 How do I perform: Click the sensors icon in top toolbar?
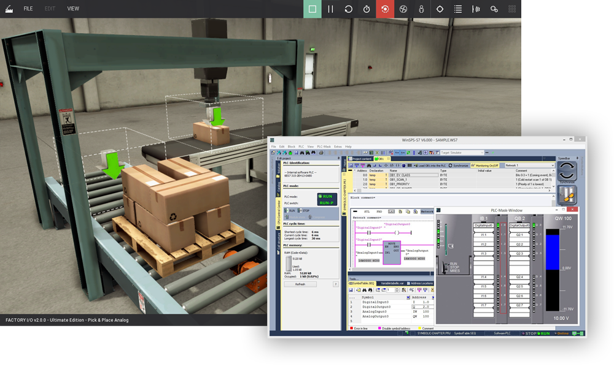coord(476,9)
